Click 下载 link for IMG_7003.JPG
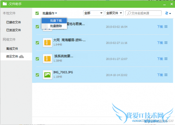This screenshot has width=175, height=125. click(x=160, y=75)
